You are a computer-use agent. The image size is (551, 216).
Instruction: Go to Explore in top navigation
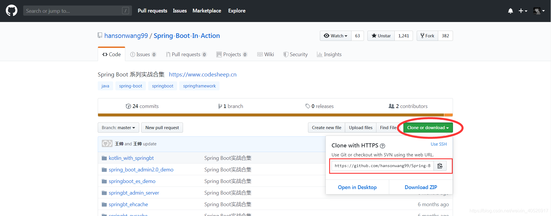point(237,11)
